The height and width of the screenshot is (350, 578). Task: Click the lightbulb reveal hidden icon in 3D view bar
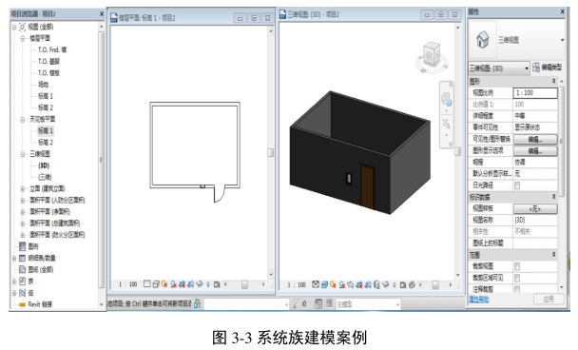pos(395,284)
